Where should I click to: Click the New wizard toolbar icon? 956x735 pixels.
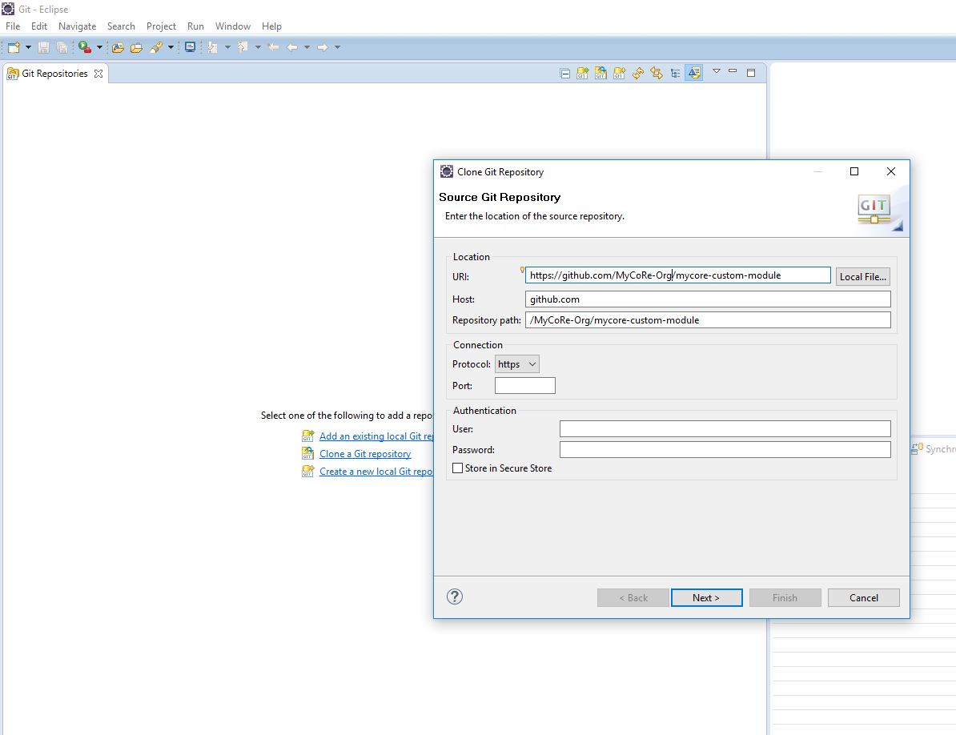[x=14, y=47]
